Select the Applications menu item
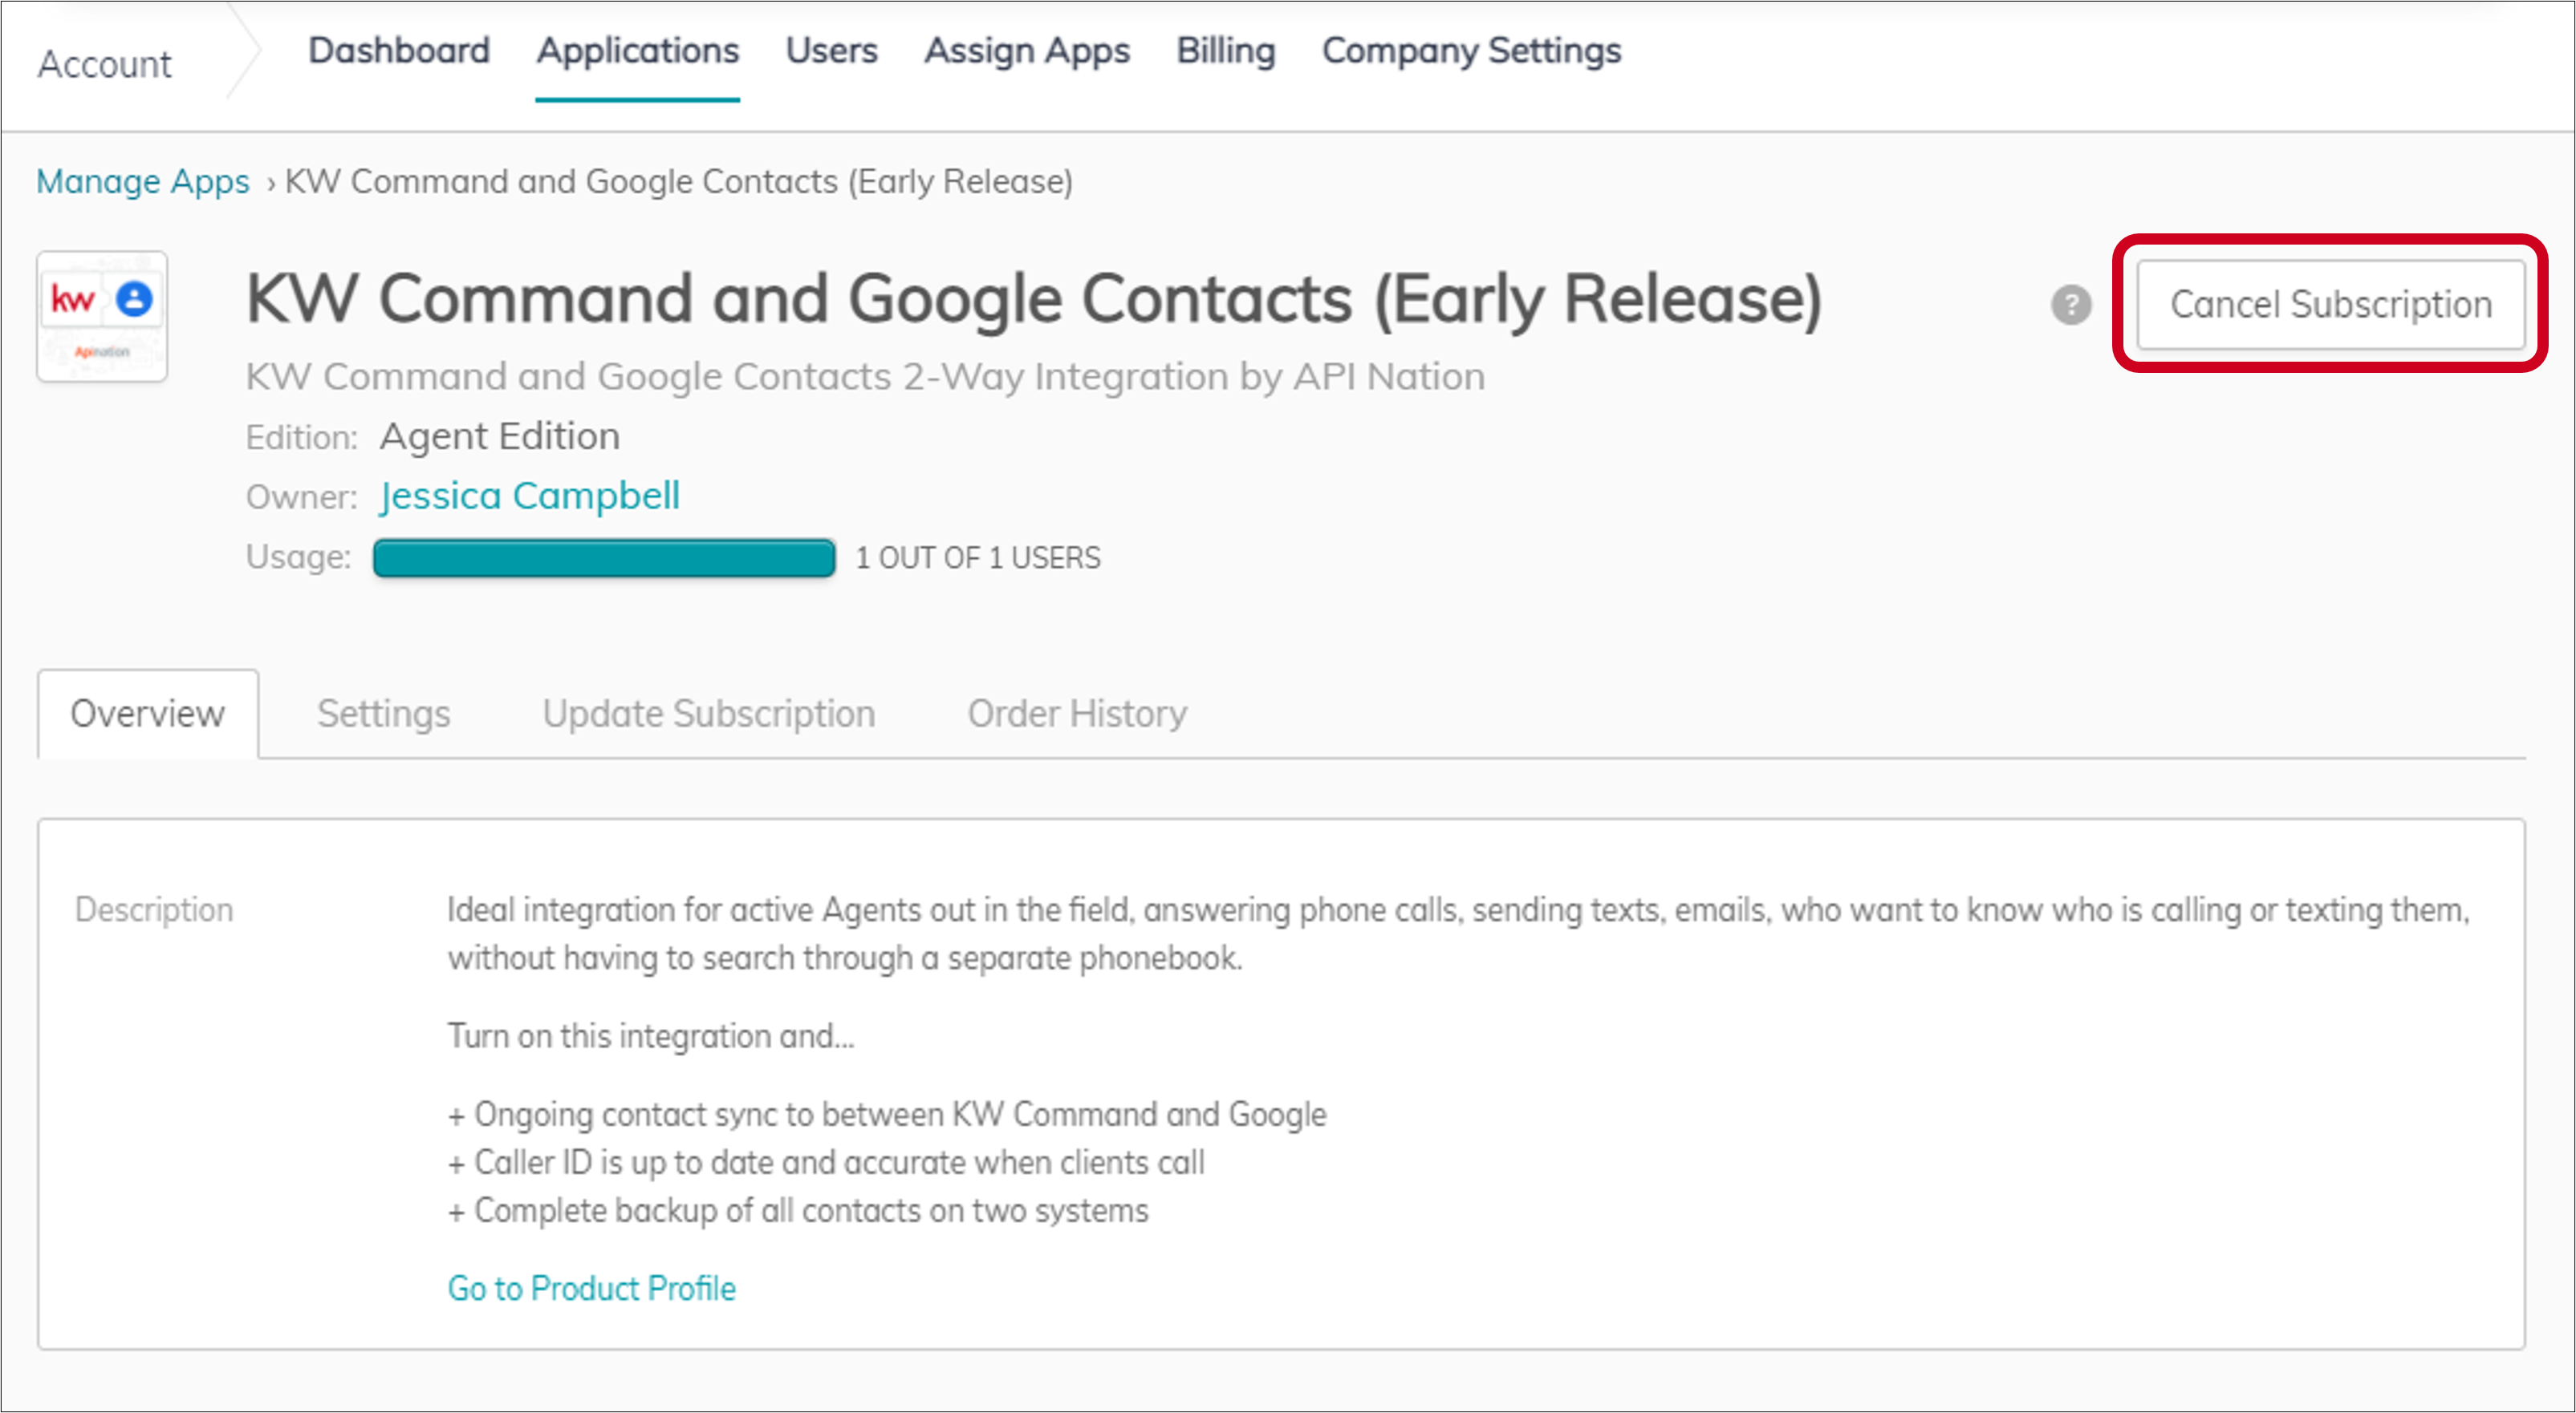The width and height of the screenshot is (2576, 1413). point(638,50)
